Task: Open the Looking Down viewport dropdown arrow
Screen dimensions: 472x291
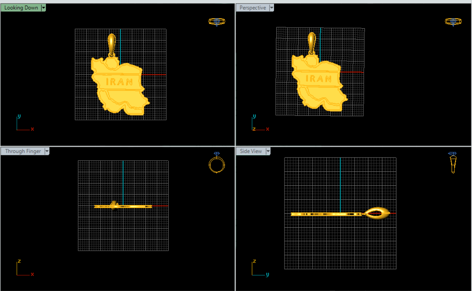Action: (x=43, y=8)
